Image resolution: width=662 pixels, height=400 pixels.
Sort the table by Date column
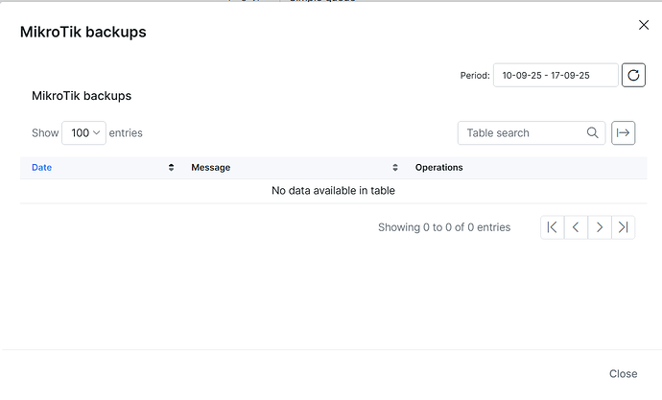tap(42, 168)
